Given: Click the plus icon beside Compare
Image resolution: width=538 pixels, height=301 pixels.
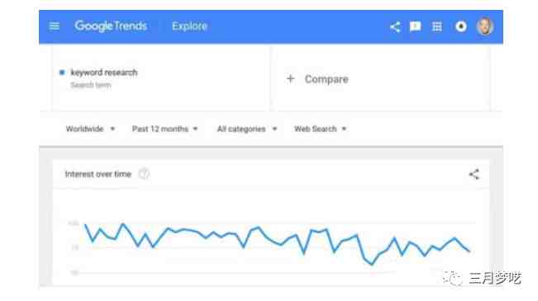Looking at the screenshot, I should click(290, 79).
